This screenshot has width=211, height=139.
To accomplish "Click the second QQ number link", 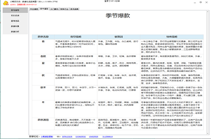I will coord(81,137).
